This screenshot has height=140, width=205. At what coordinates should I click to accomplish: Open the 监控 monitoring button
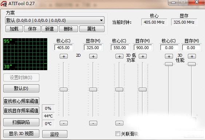coord(55,134)
